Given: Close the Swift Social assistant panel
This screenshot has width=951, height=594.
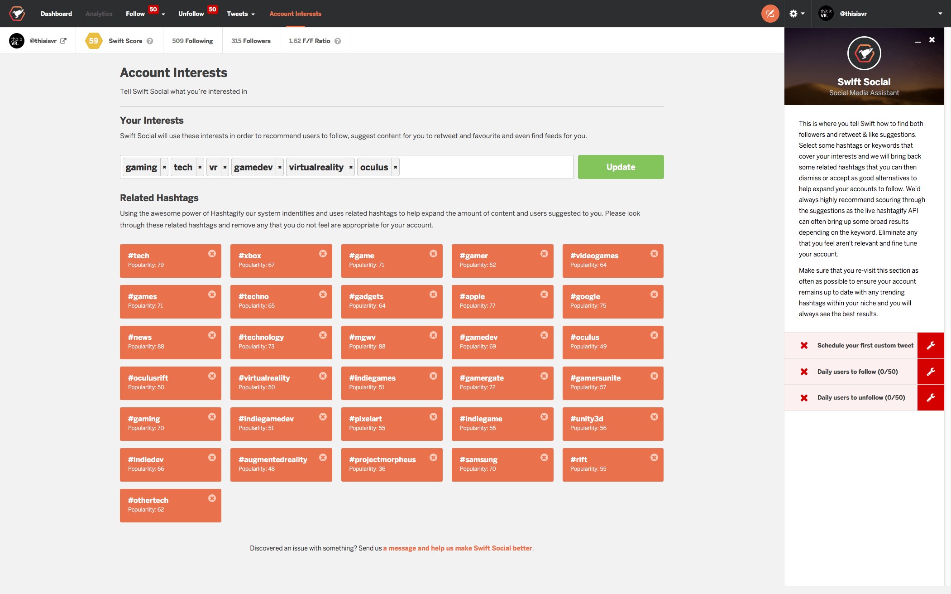Looking at the screenshot, I should (x=932, y=40).
